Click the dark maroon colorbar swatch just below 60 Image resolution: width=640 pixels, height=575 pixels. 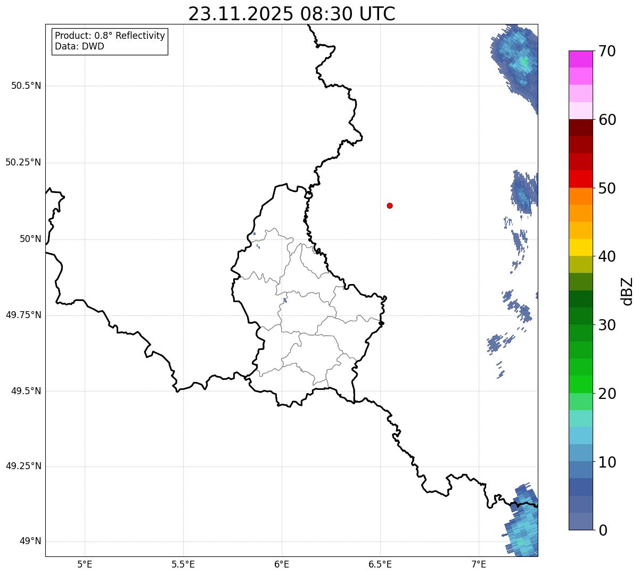[581, 128]
